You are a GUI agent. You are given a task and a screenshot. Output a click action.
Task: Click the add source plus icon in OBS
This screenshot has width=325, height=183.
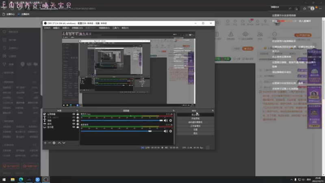coord(45,143)
